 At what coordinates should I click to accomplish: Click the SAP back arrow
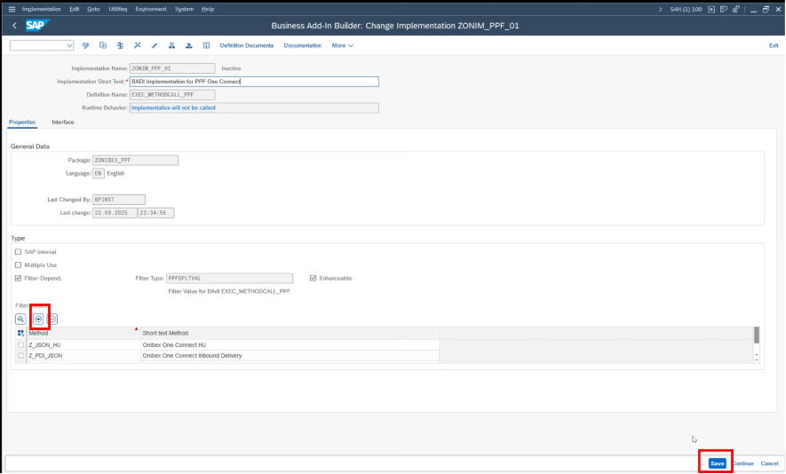pyautogui.click(x=15, y=26)
